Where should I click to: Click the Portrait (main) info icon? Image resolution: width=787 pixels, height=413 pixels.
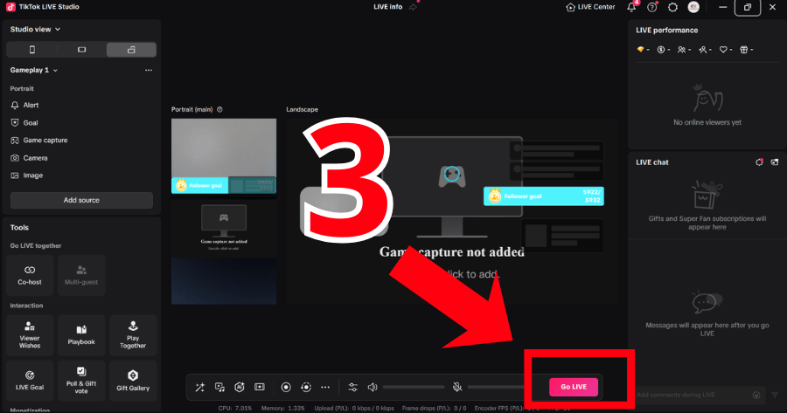pos(219,109)
